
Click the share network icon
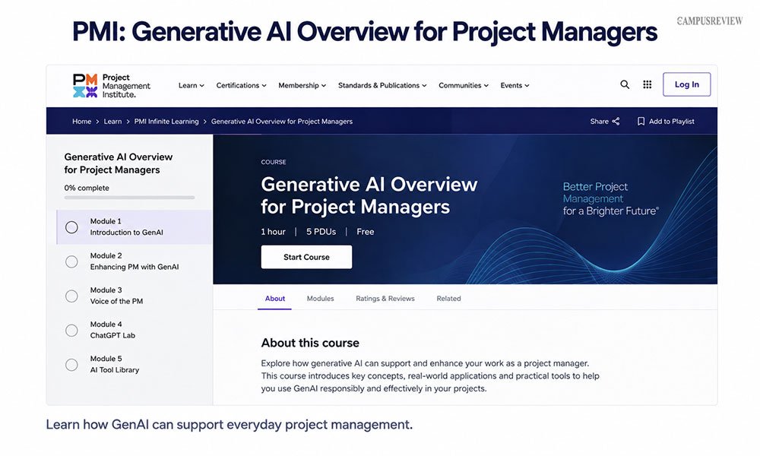pyautogui.click(x=616, y=121)
